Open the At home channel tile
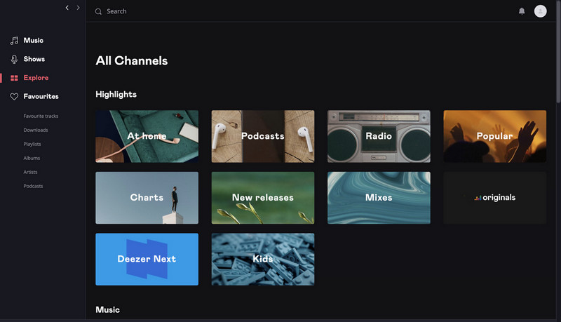 pyautogui.click(x=147, y=136)
